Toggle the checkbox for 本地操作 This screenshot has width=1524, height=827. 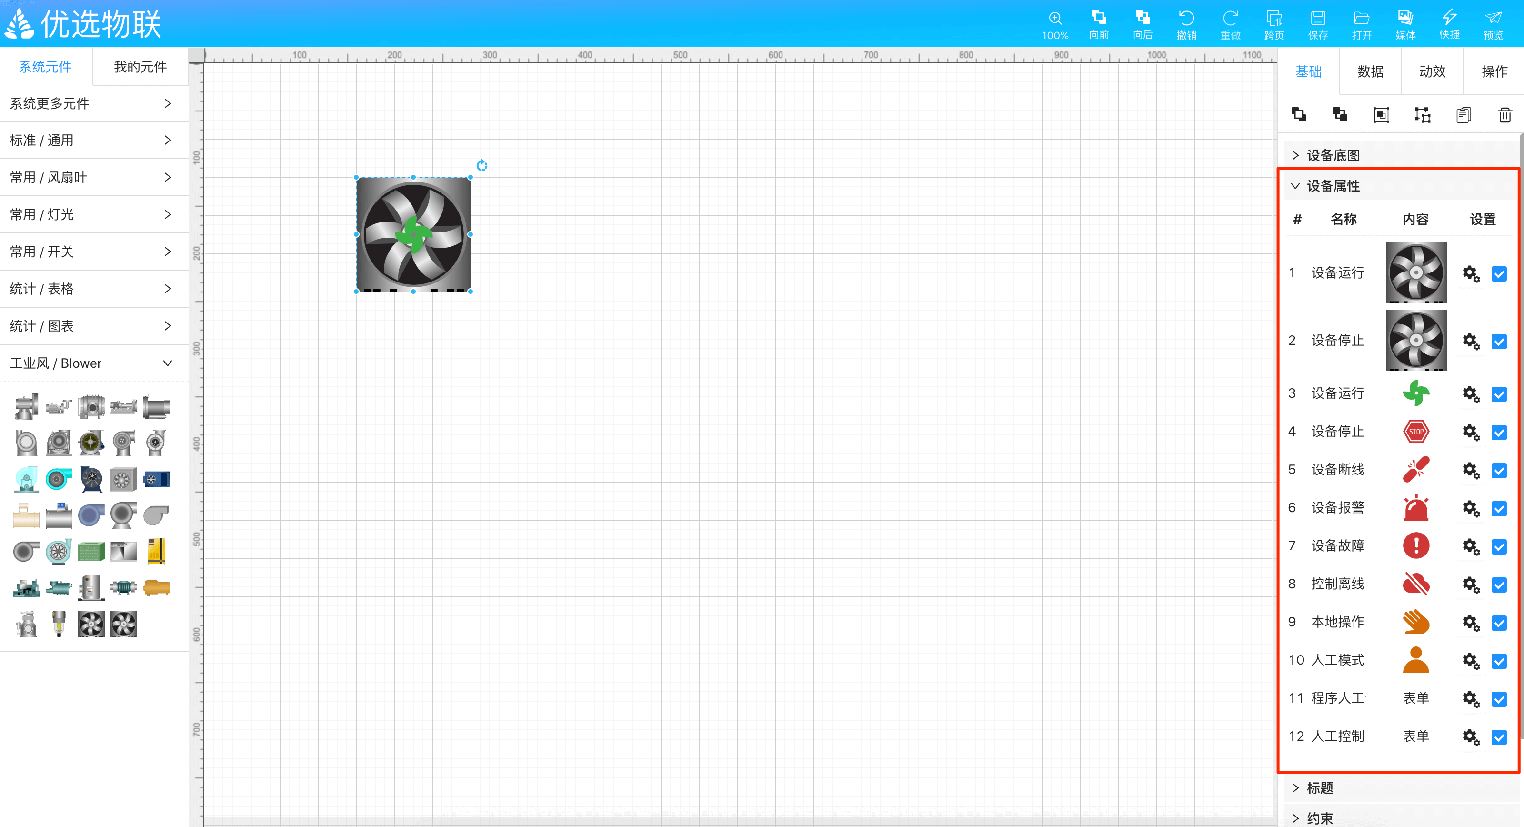(1499, 623)
